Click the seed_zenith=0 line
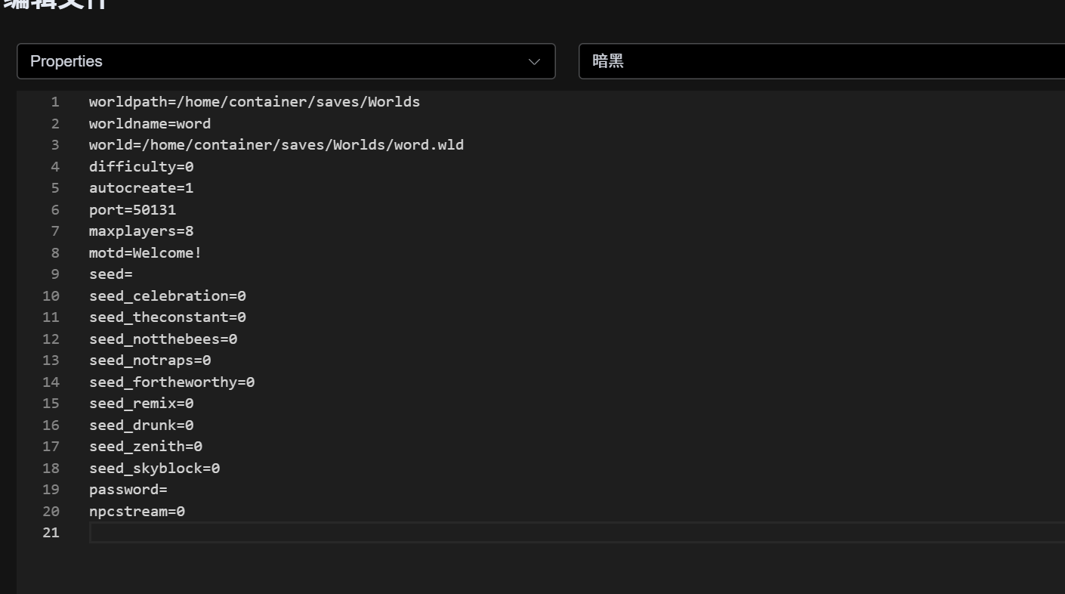 (145, 447)
